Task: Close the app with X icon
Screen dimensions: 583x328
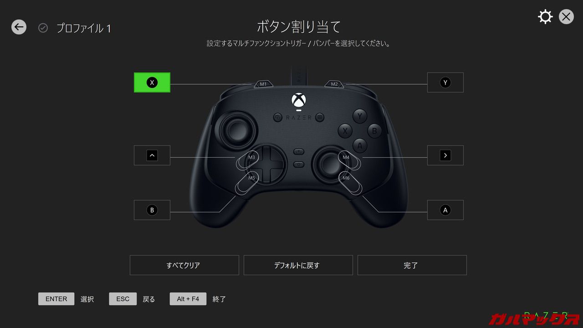Action: [x=566, y=17]
